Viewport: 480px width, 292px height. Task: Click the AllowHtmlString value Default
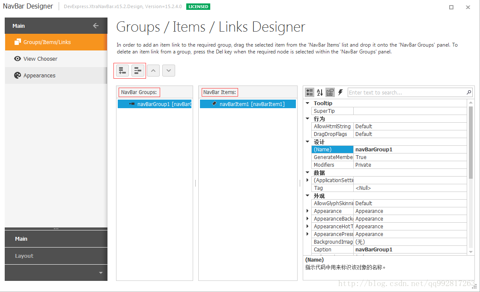point(410,126)
